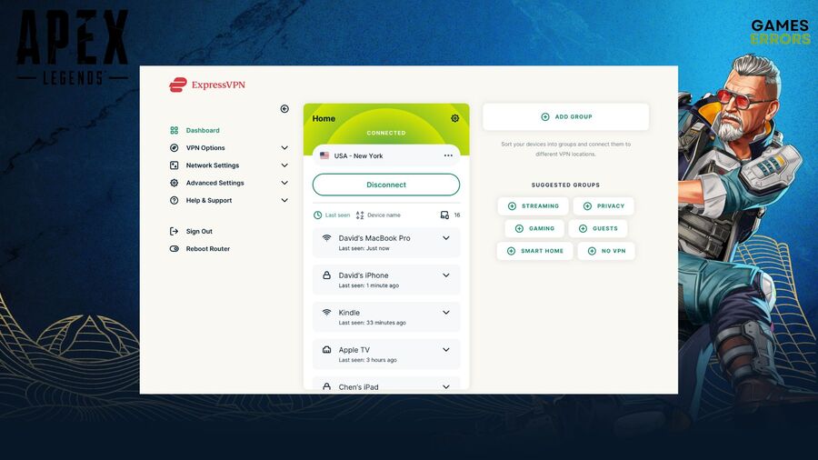Click the Add Group button
818x460 pixels.
click(566, 117)
